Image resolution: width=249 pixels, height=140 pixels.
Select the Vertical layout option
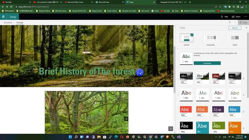pos(186,40)
